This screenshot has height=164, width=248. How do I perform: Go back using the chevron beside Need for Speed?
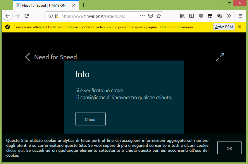(x=28, y=57)
